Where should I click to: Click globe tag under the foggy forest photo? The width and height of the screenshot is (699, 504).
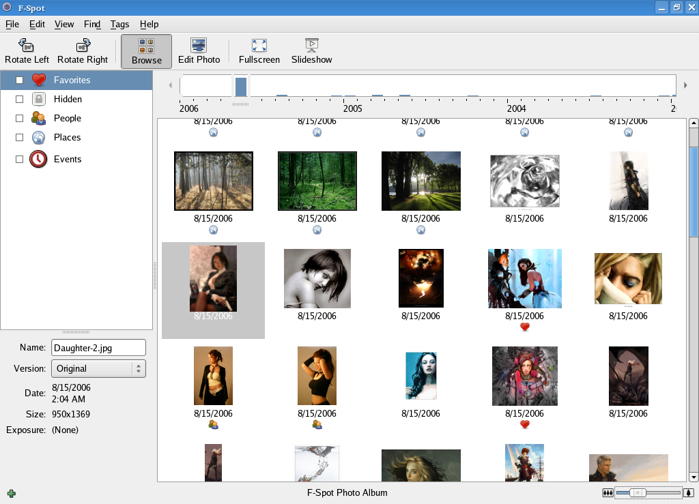(214, 230)
